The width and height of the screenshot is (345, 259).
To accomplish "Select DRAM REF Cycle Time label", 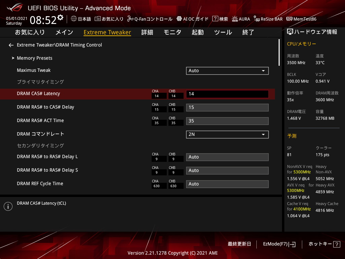I will click(40, 183).
